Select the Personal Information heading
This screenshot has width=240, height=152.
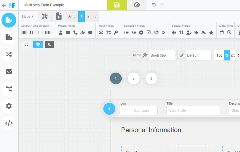[x=151, y=130]
